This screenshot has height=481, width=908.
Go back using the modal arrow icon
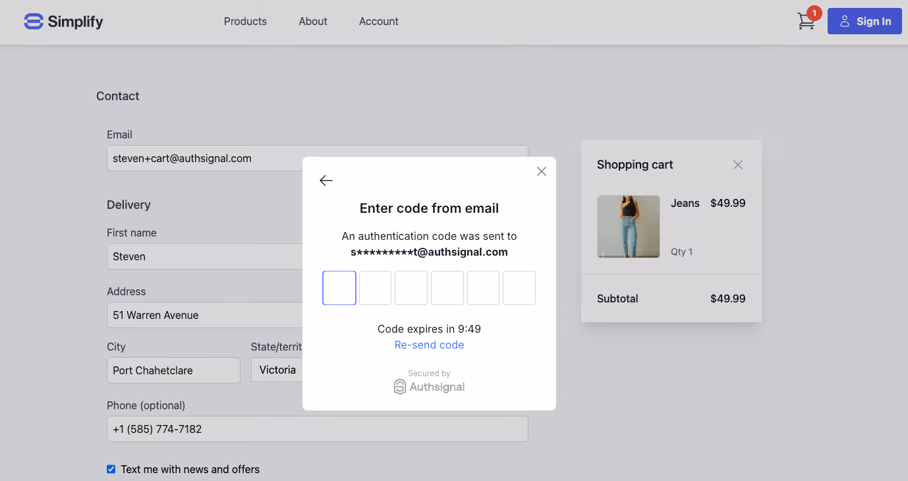tap(326, 181)
